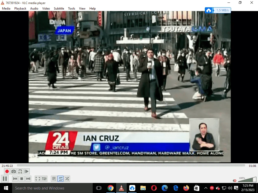Adjust the volume slider
The image size is (258, 193).
[x=247, y=179]
